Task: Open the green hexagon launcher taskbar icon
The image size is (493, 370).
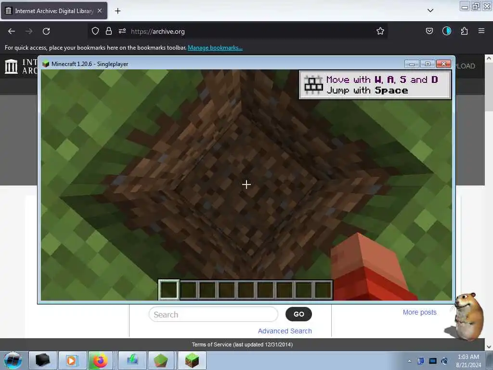Action: coord(161,360)
